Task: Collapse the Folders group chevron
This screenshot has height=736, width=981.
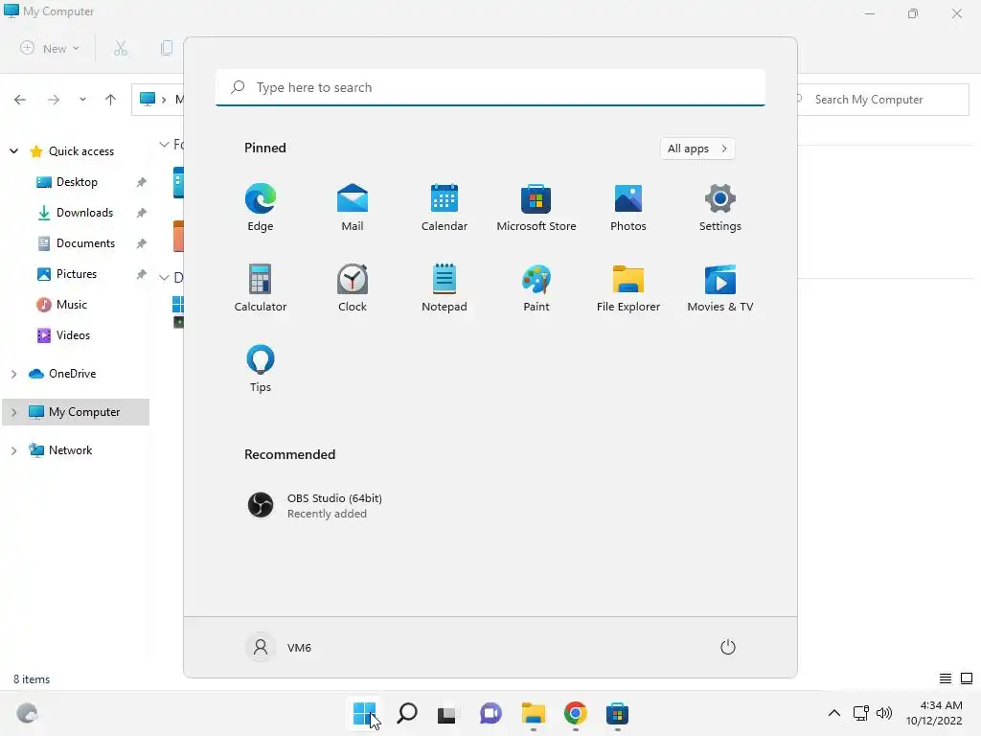Action: (164, 145)
